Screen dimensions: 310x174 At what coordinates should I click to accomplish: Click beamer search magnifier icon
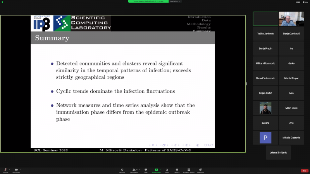(x=208, y=145)
